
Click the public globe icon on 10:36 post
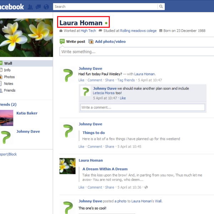pos(146,187)
